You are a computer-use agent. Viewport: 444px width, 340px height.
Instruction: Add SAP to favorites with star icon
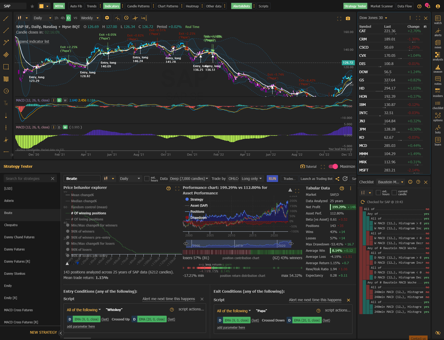click(x=32, y=6)
